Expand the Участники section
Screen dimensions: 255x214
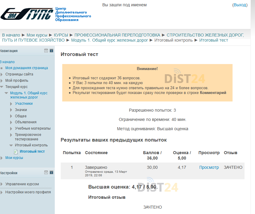(11, 103)
